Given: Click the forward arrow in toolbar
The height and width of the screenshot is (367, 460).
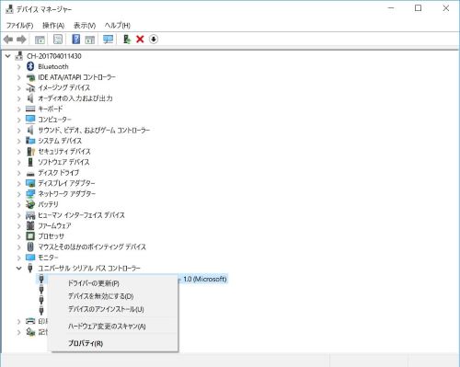Looking at the screenshot, I should click(x=21, y=40).
